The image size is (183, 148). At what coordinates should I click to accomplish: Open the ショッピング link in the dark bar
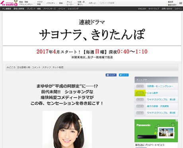(73, 9)
